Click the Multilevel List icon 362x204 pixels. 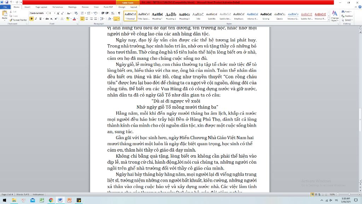coord(95,13)
